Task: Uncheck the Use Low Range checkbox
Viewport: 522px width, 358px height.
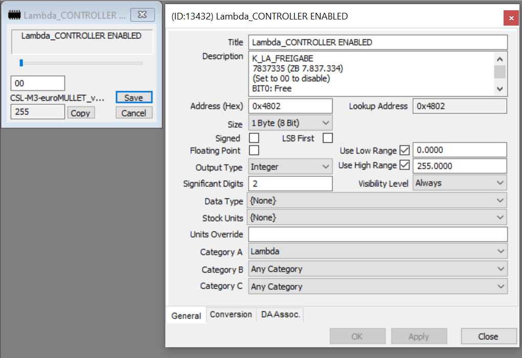Action: [405, 151]
